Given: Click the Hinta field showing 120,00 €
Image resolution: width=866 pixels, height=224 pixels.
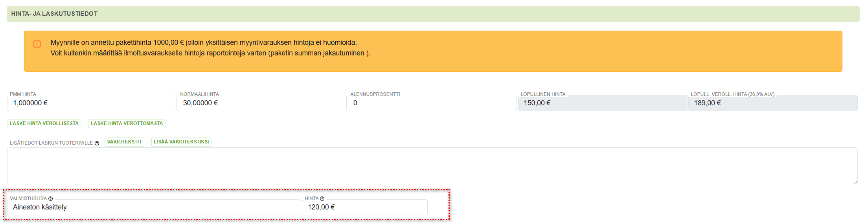Looking at the screenshot, I should (364, 207).
